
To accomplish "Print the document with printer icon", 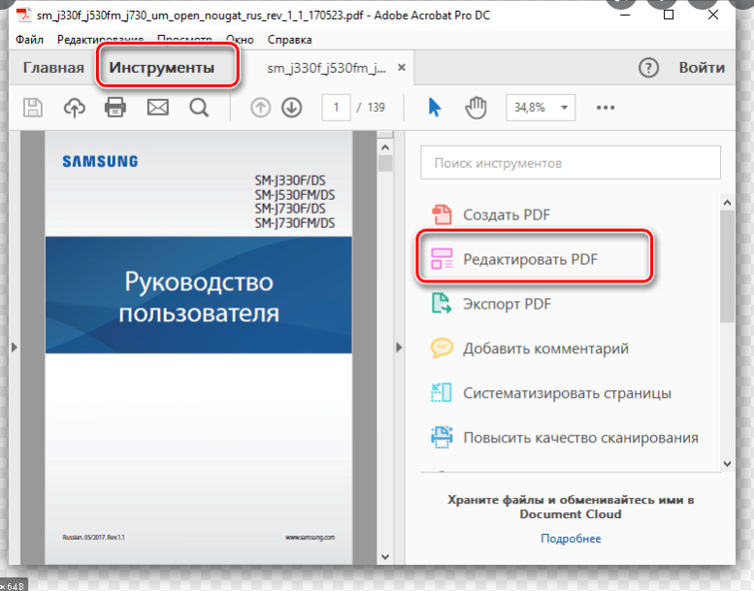I will click(115, 108).
